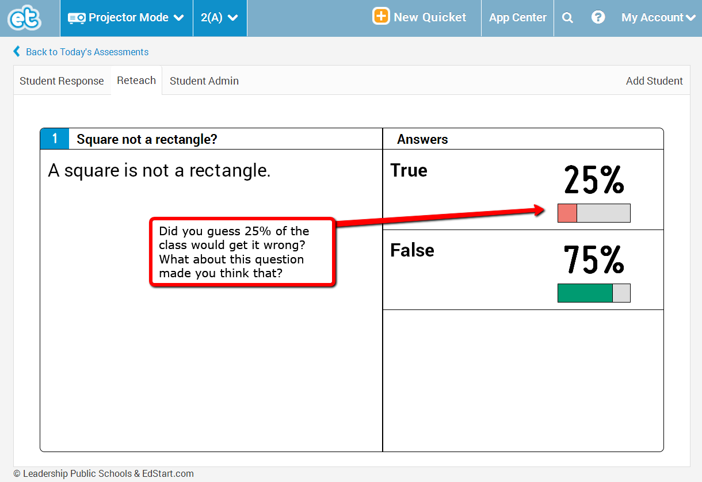The width and height of the screenshot is (702, 482).
Task: Select the question number 1 badge
Action: coord(55,139)
